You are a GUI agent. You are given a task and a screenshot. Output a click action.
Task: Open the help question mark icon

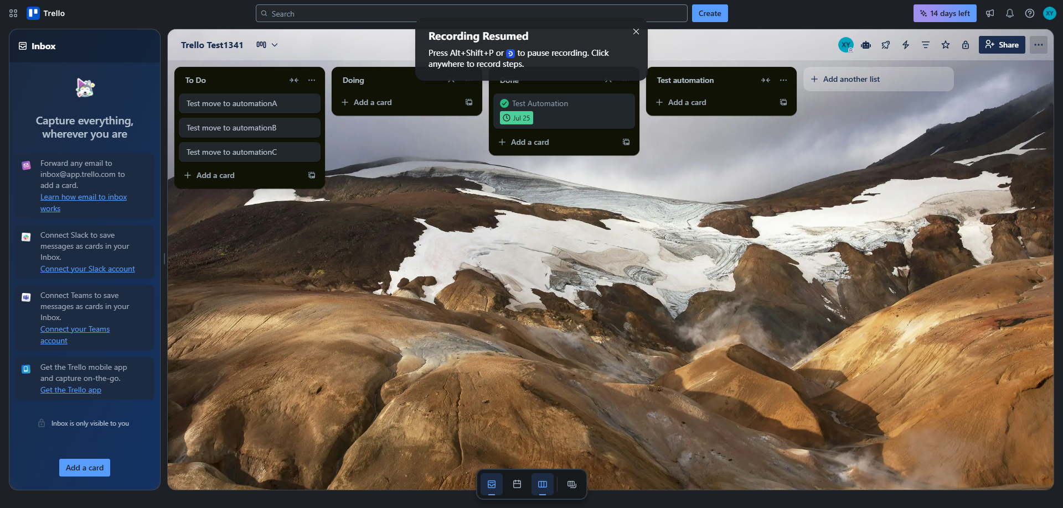pos(1030,13)
